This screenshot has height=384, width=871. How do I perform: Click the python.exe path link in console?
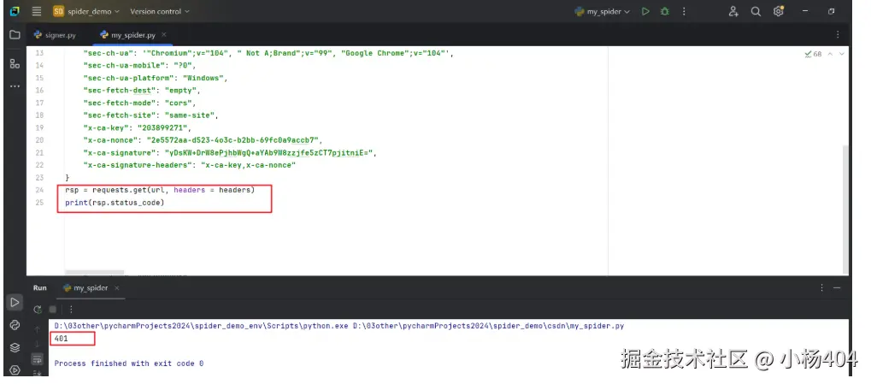(201, 326)
